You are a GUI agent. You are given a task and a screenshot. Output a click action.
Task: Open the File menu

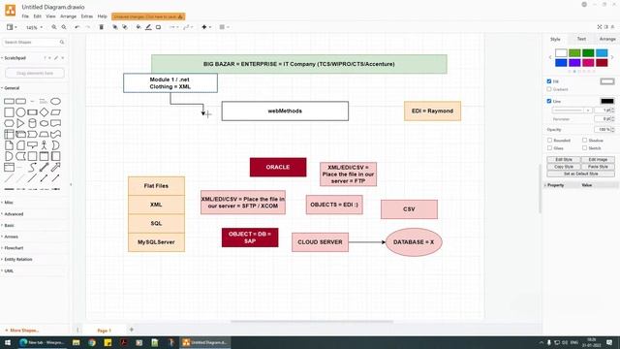coord(25,16)
